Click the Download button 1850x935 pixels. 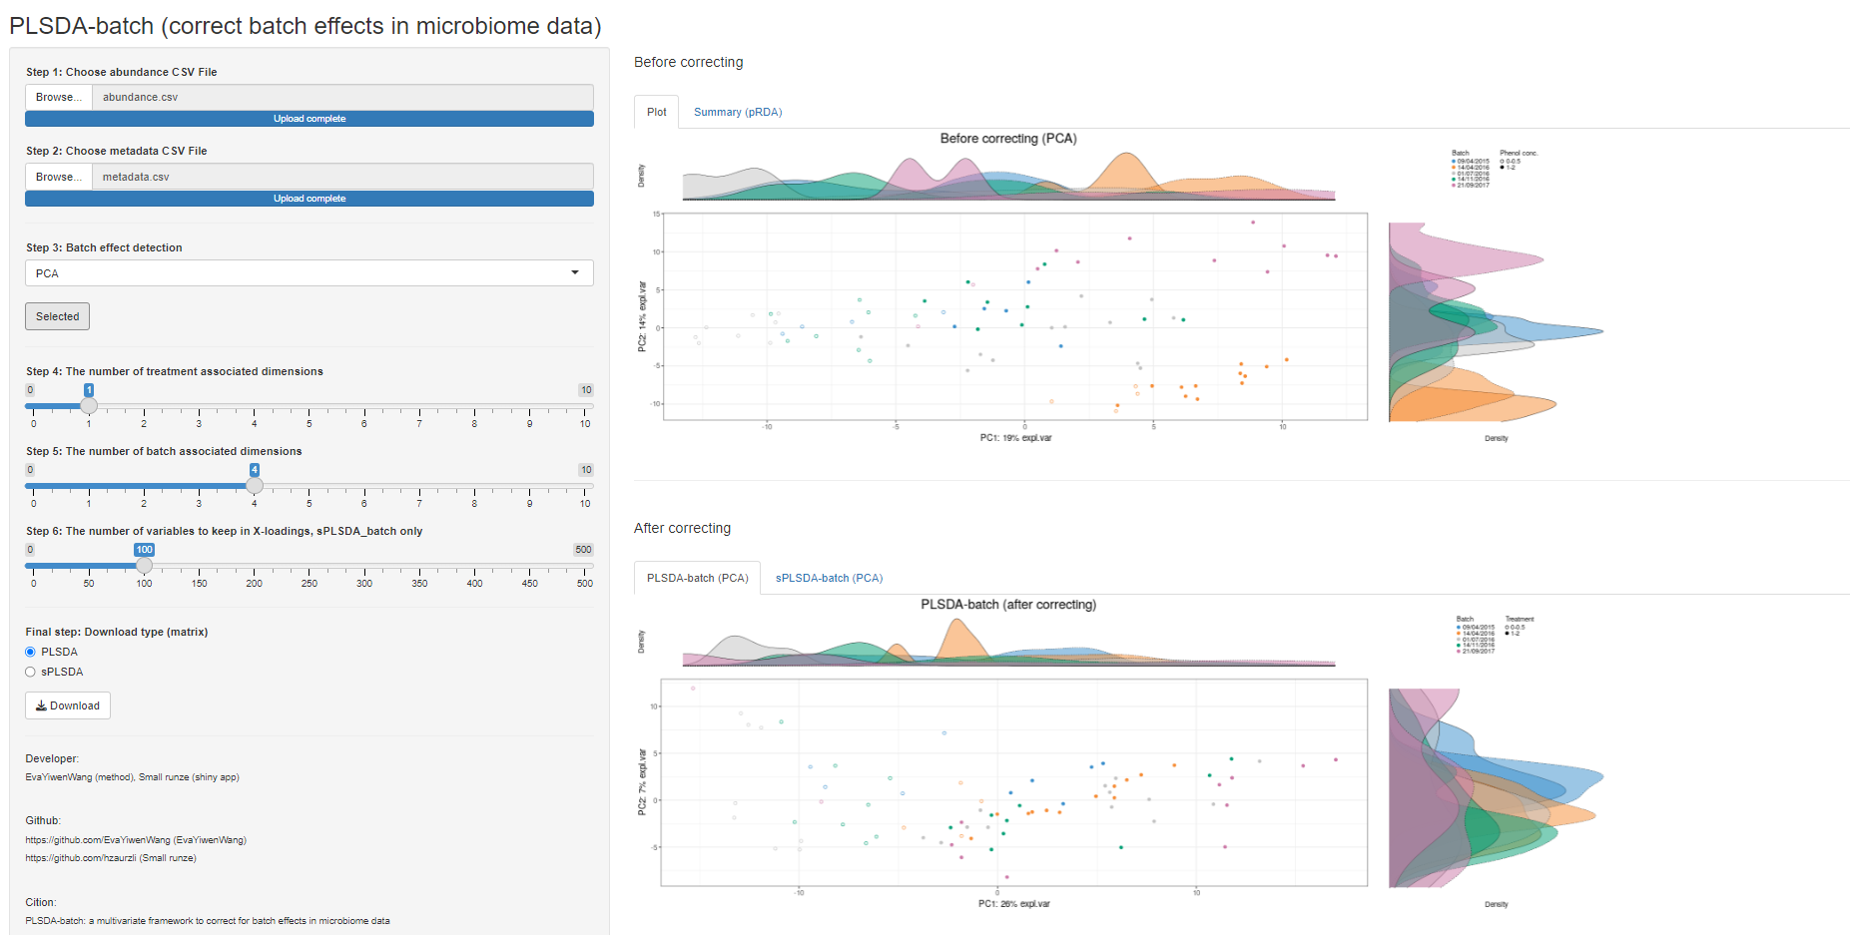67,705
